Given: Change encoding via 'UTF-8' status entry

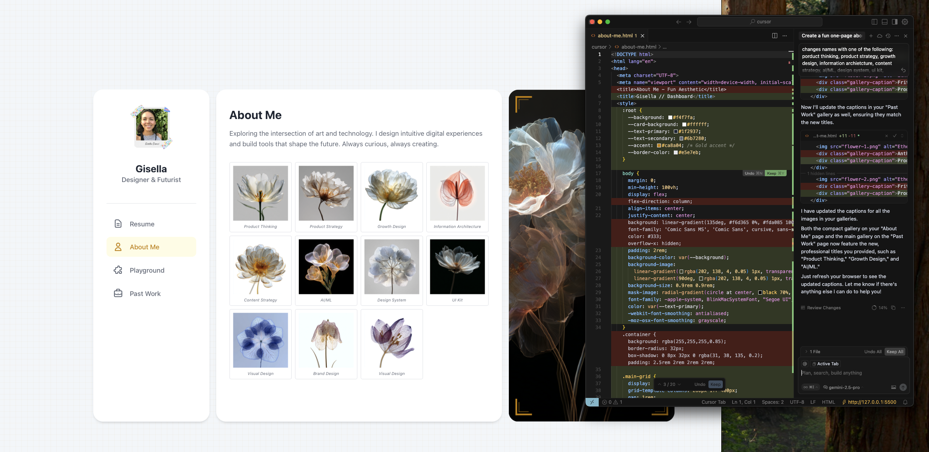Looking at the screenshot, I should point(797,402).
